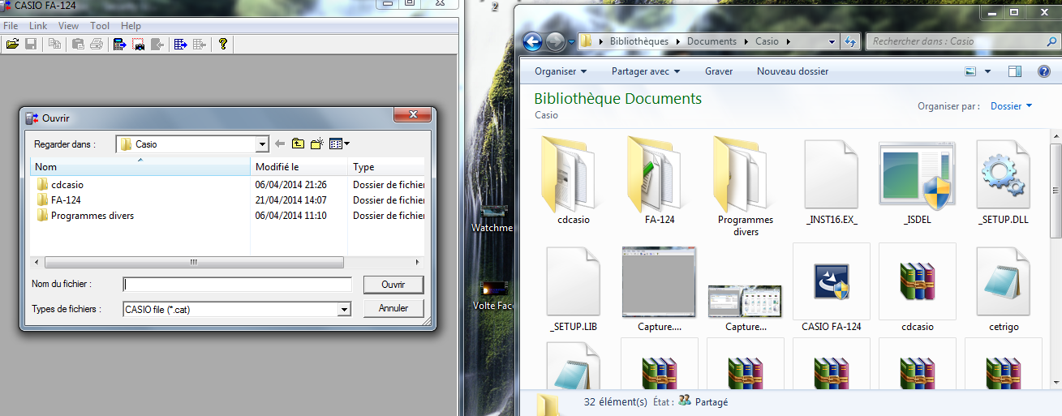This screenshot has width=1062, height=416.
Task: Open the View menu in FA-124
Action: [69, 26]
